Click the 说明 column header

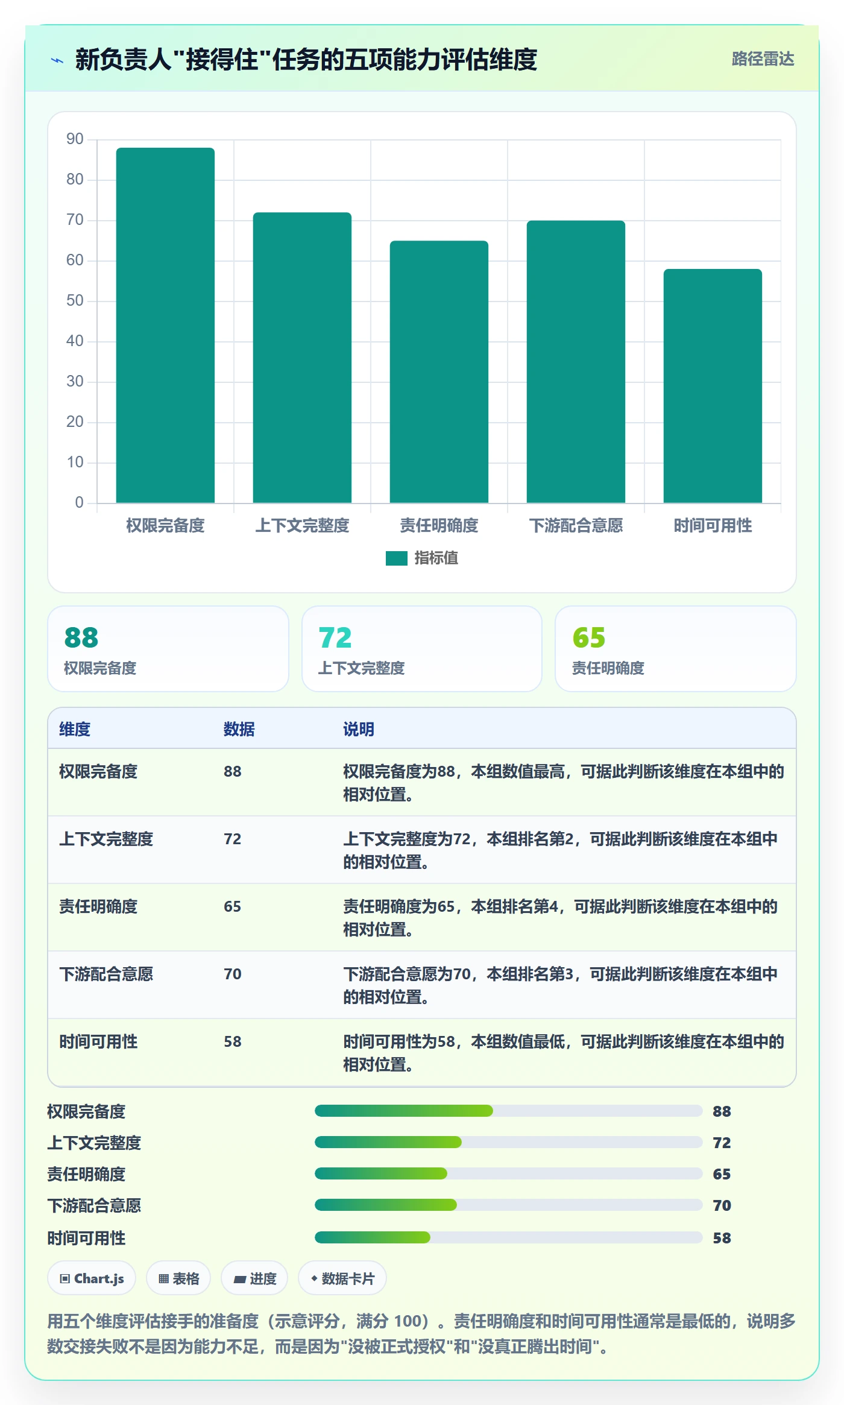point(359,729)
